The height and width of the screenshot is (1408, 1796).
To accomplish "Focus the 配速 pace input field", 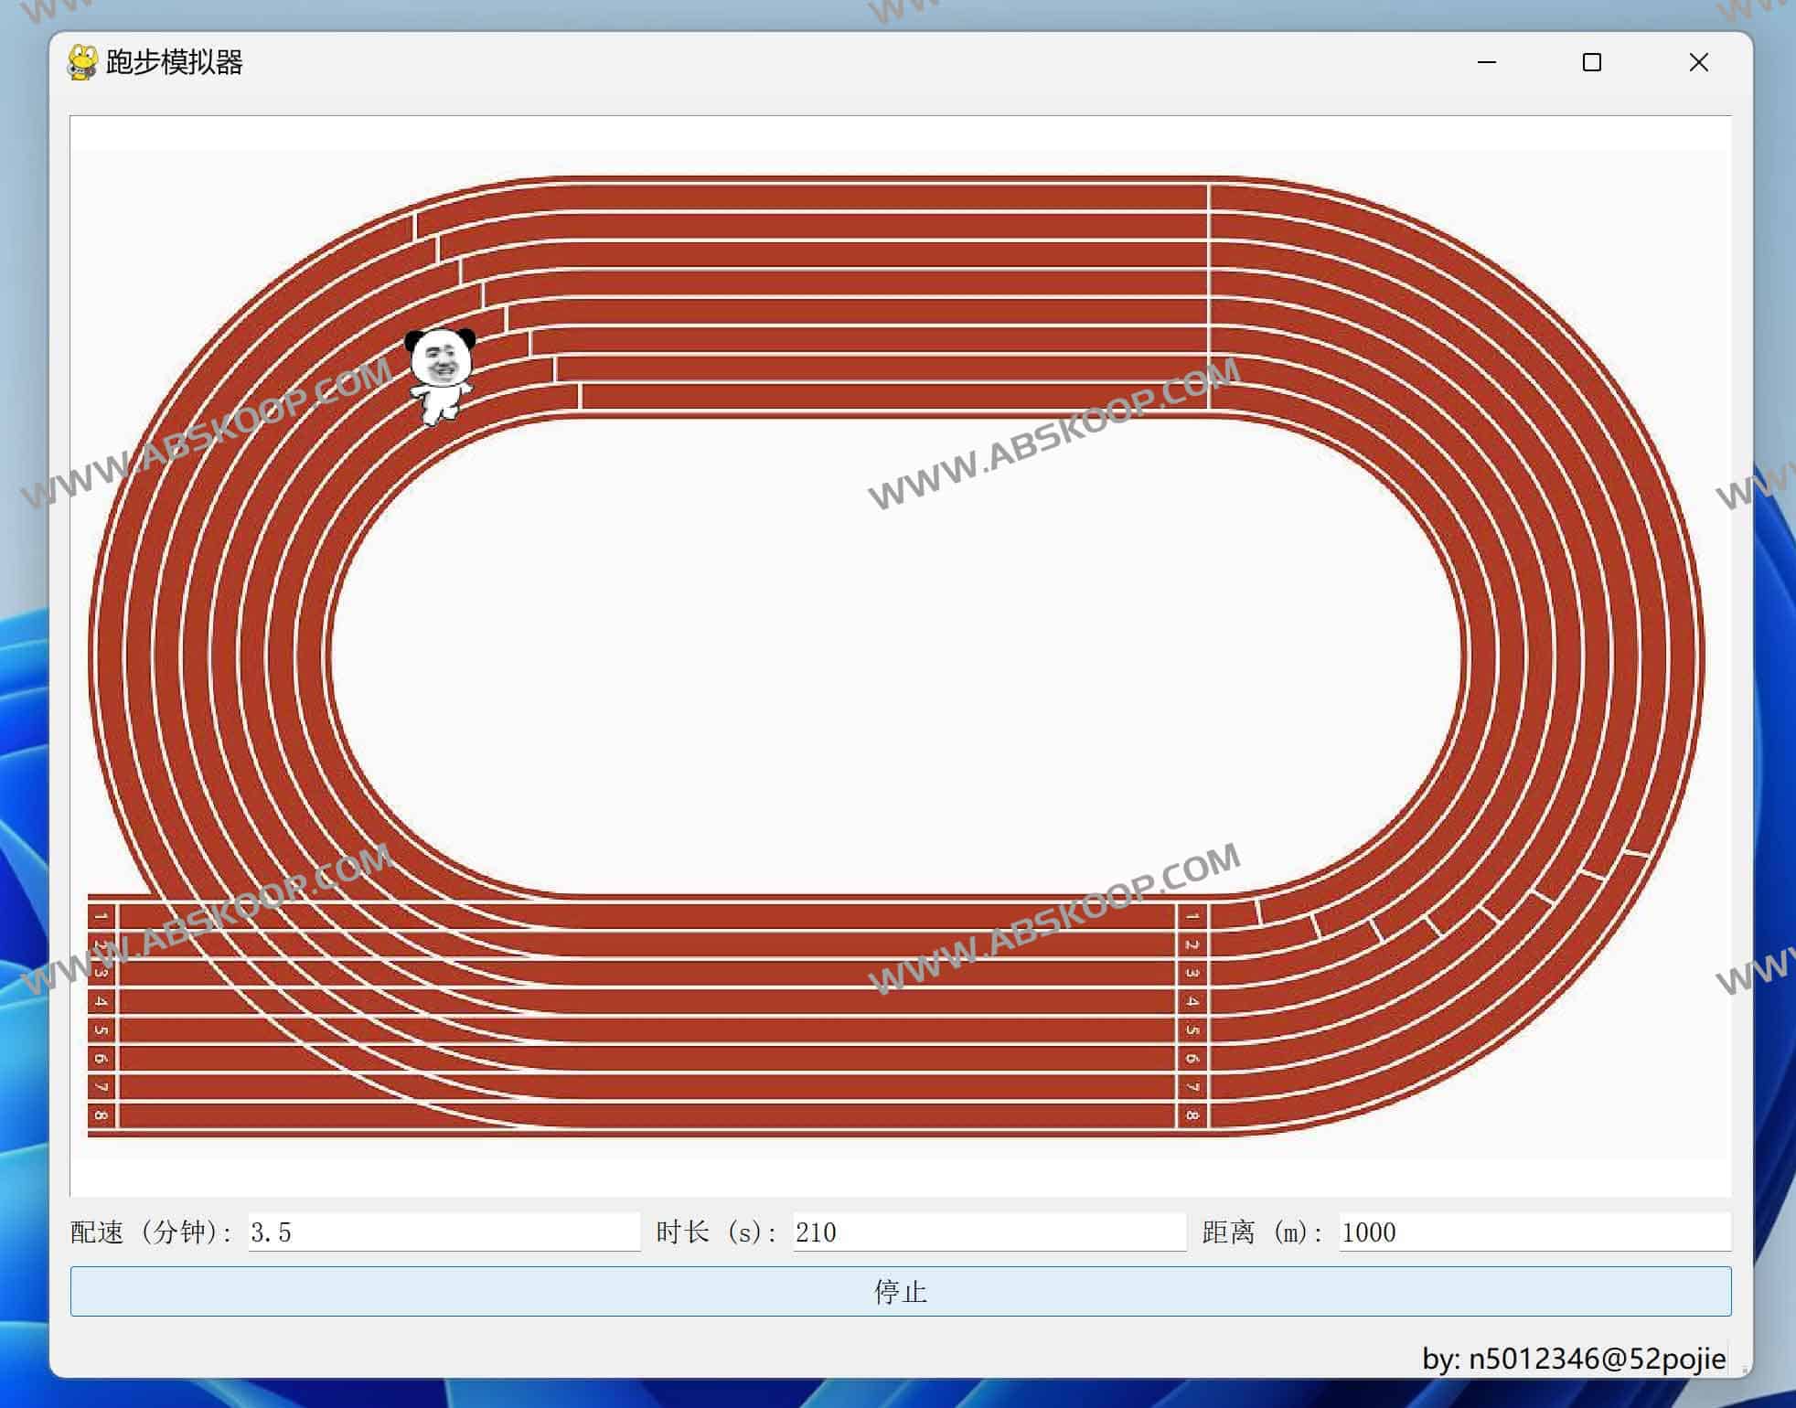I will 444,1232.
